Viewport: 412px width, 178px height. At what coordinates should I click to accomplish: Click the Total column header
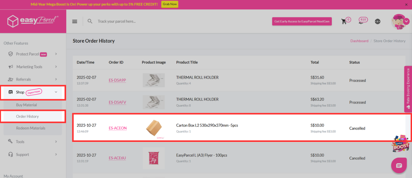[315, 62]
